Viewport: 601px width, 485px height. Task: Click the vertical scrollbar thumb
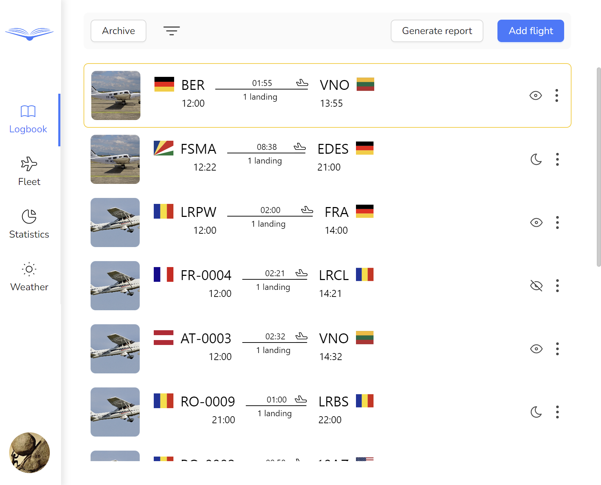pyautogui.click(x=599, y=167)
